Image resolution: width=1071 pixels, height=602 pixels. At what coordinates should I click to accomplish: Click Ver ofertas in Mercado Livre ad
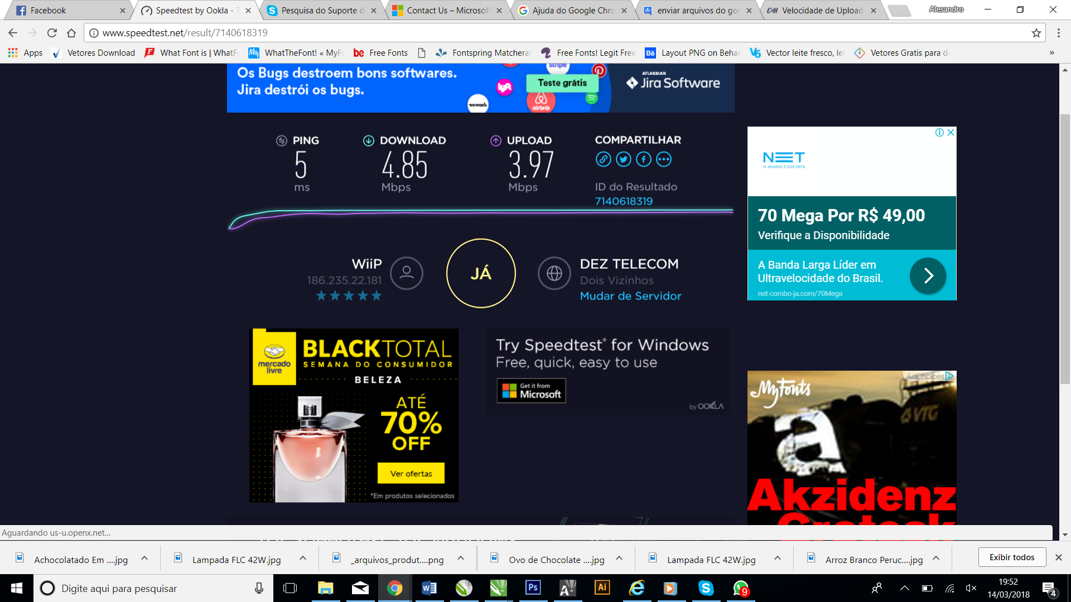[x=411, y=473]
